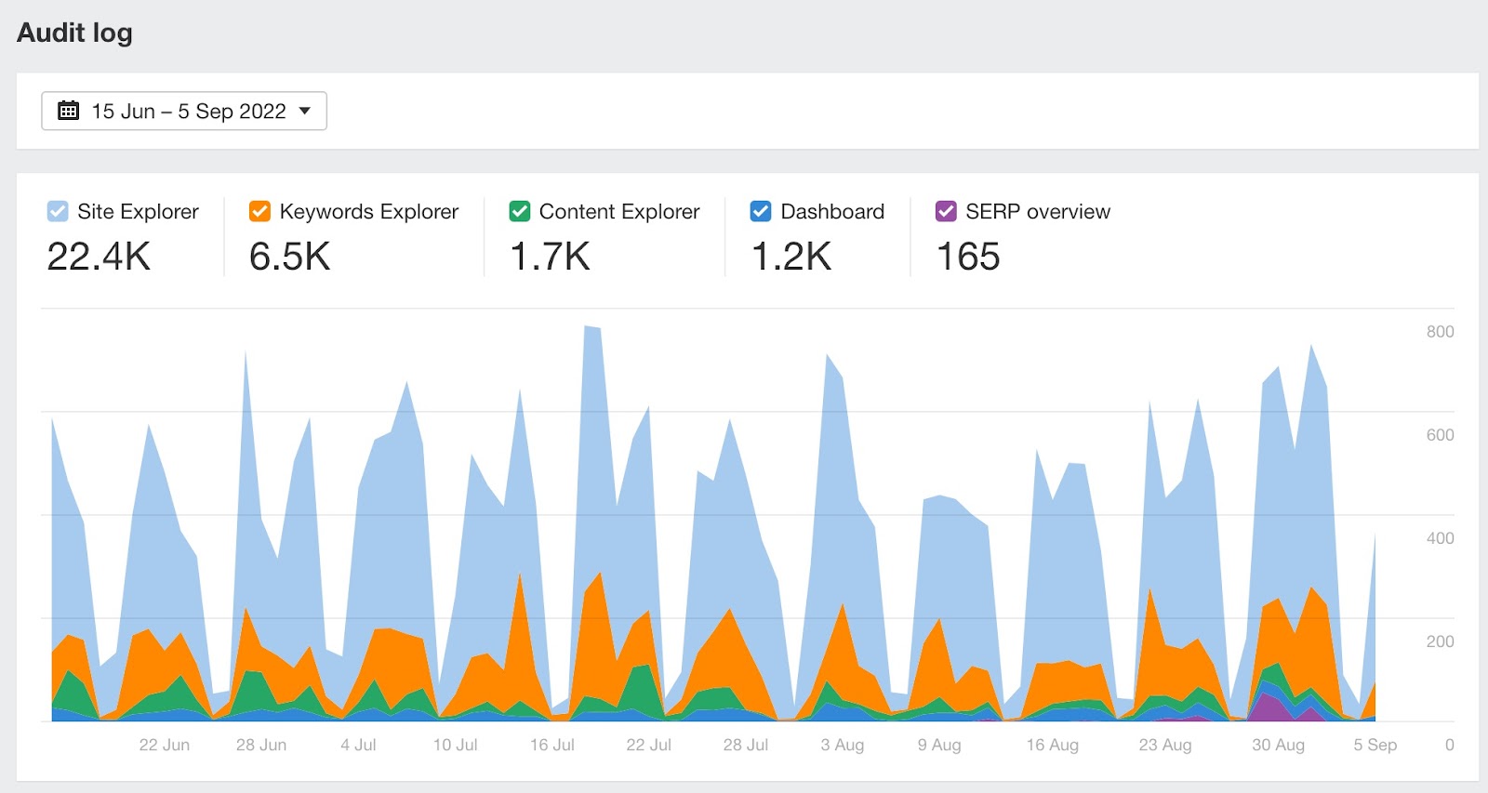Click the 9 Aug axis label
1488x793 pixels.
(939, 745)
